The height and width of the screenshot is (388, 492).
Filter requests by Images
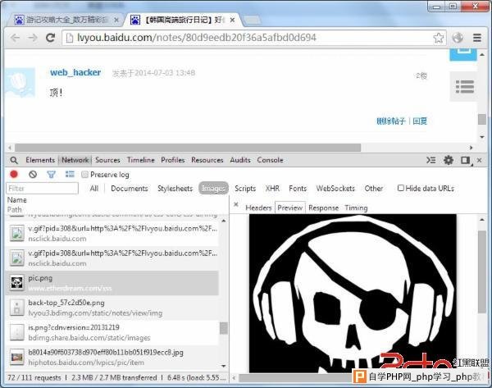point(213,189)
